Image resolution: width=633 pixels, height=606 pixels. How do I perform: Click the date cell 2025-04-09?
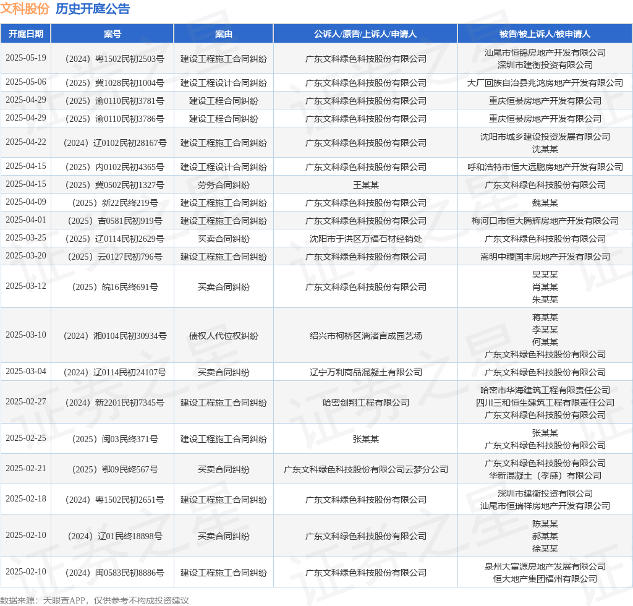[x=26, y=202]
